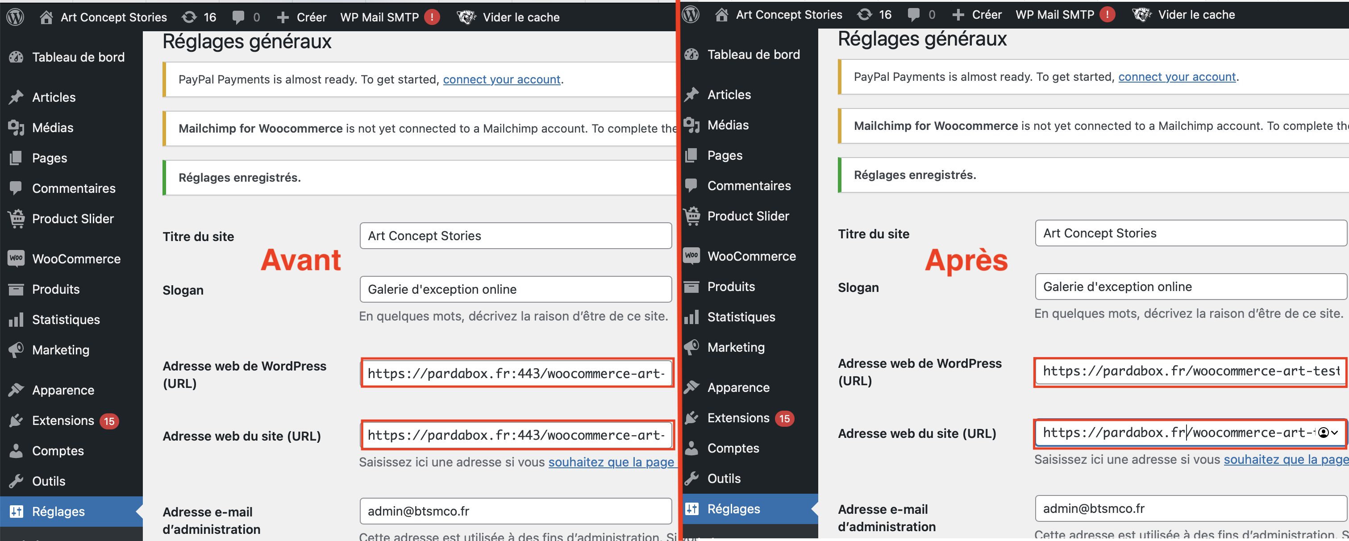The width and height of the screenshot is (1349, 541).
Task: Open Product Slider in the Après sidebar
Action: point(748,216)
